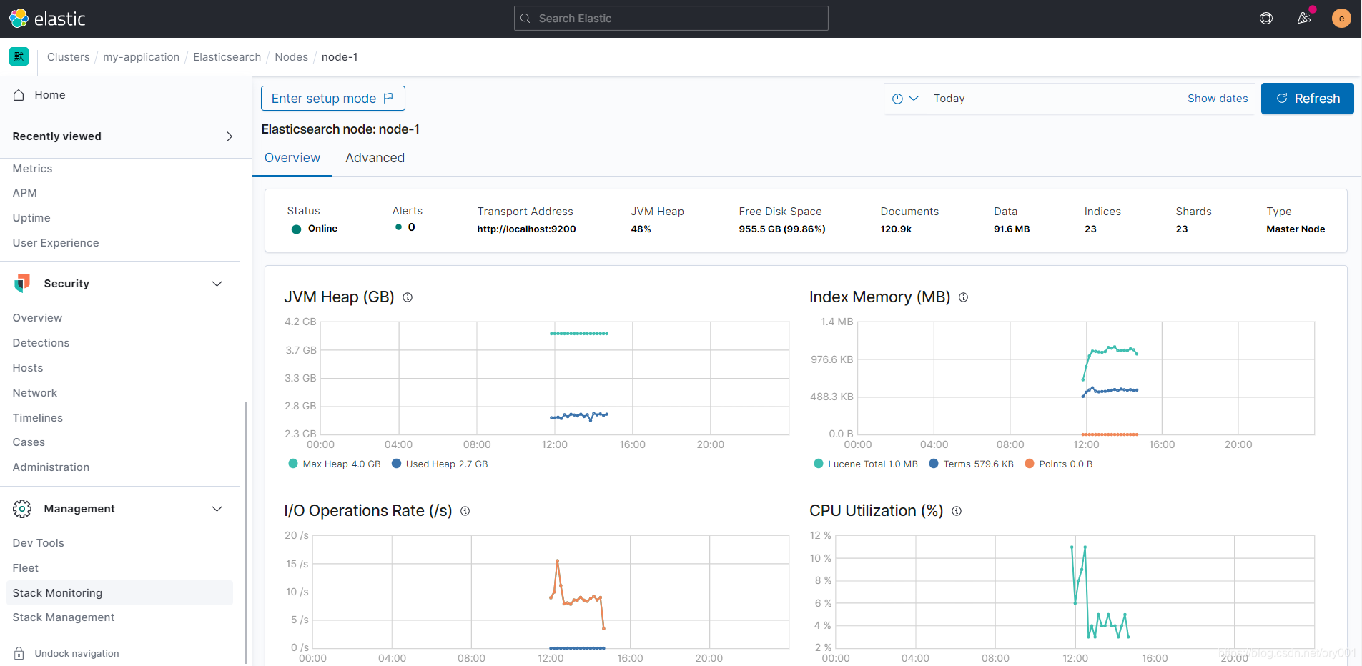The image size is (1362, 666).
Task: Click the Security shield icon
Action: point(22,284)
